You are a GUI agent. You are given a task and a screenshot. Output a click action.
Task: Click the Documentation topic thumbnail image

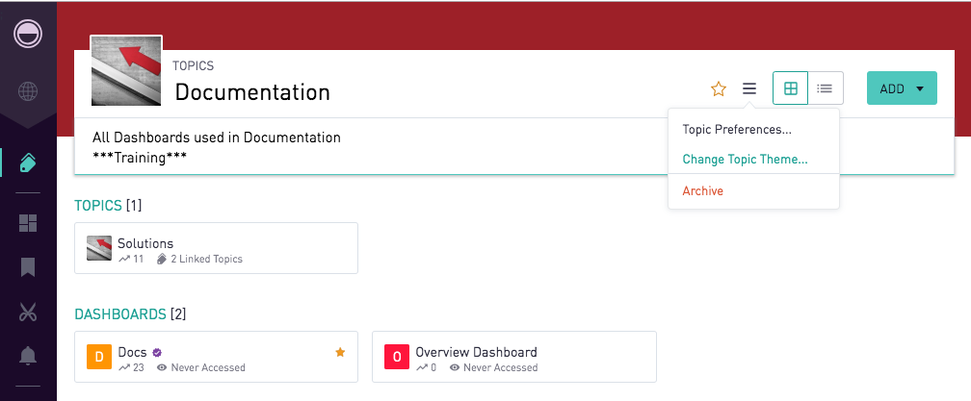[126, 70]
